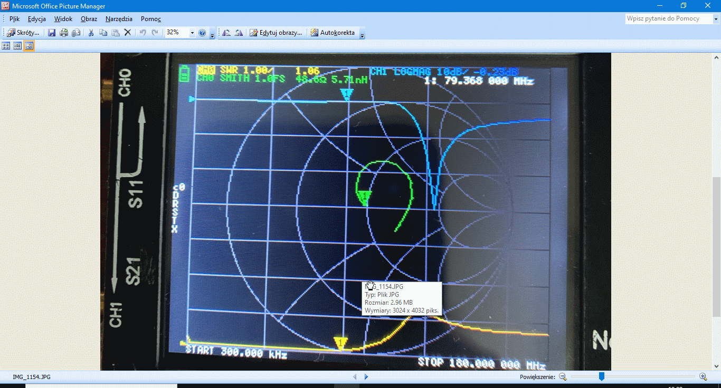Switch to Thumbnail view
721x388 pixels.
coord(6,46)
